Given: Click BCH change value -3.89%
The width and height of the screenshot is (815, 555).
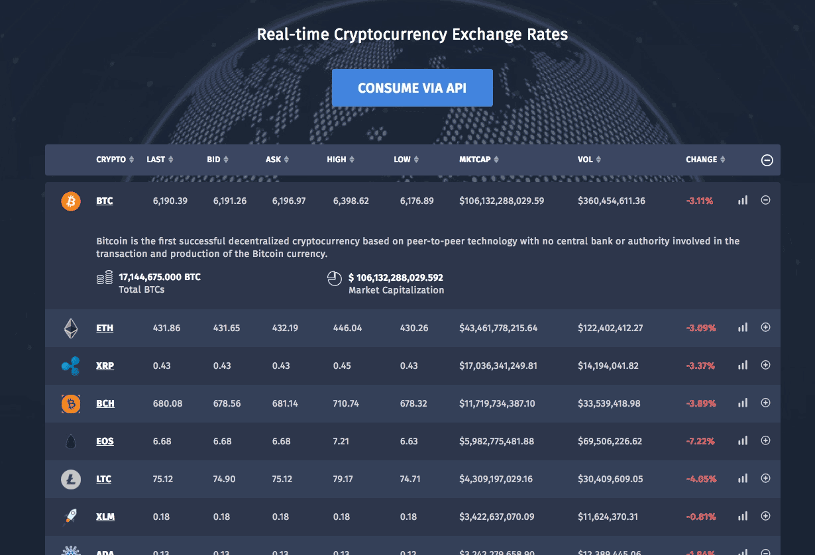Looking at the screenshot, I should 701,403.
